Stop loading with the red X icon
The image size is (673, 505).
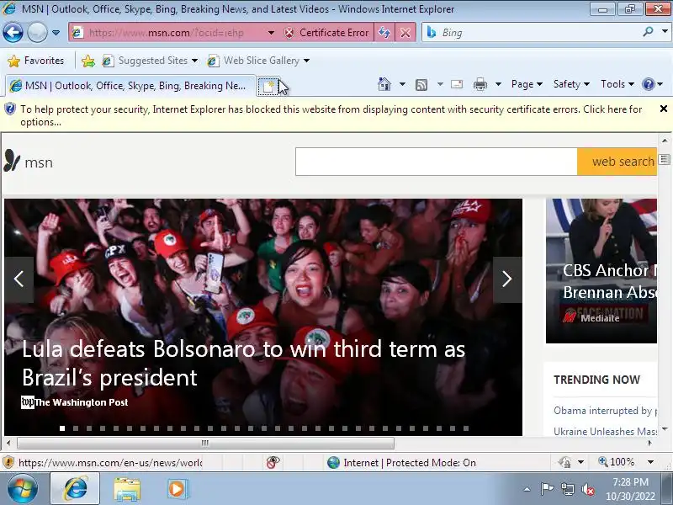(x=405, y=33)
